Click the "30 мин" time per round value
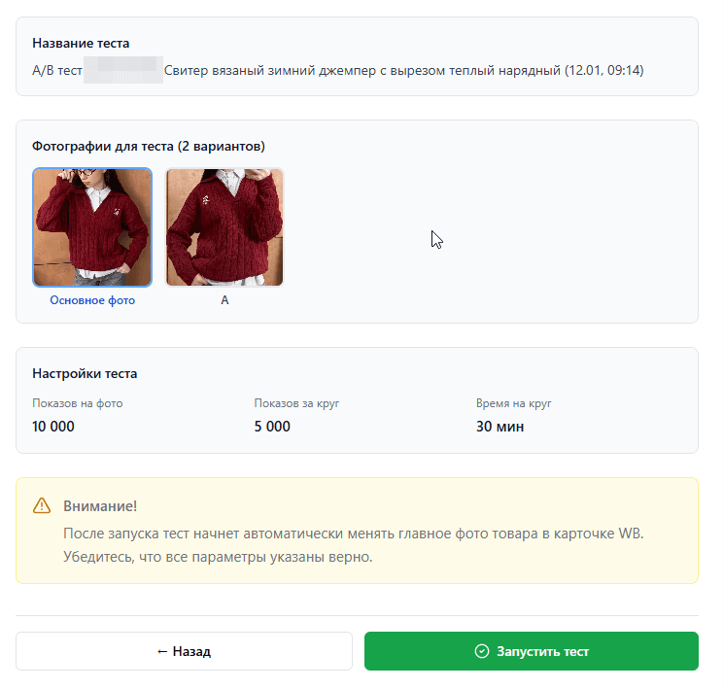Image resolution: width=723 pixels, height=689 pixels. (499, 427)
